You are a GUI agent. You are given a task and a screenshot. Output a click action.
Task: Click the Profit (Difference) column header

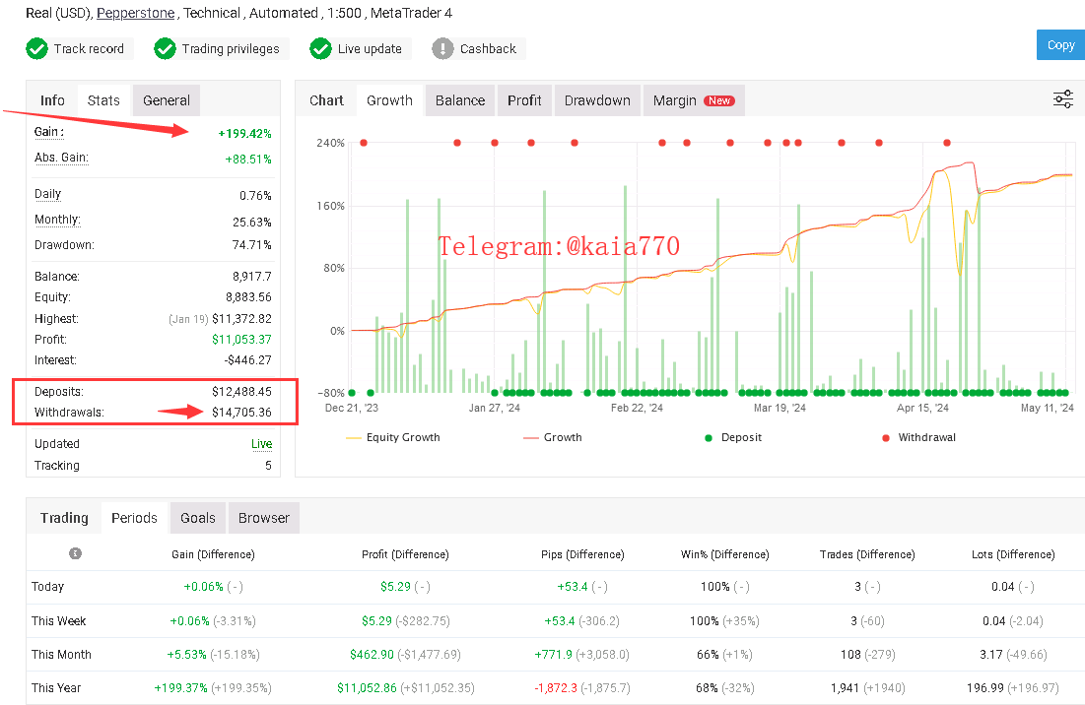(x=405, y=554)
